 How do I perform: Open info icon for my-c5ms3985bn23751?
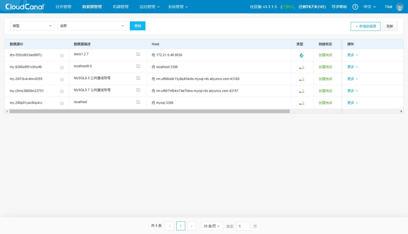coord(62,91)
